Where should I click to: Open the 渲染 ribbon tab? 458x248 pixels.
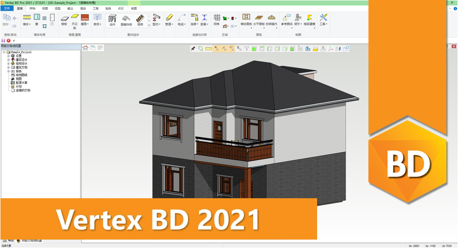[x=83, y=8]
